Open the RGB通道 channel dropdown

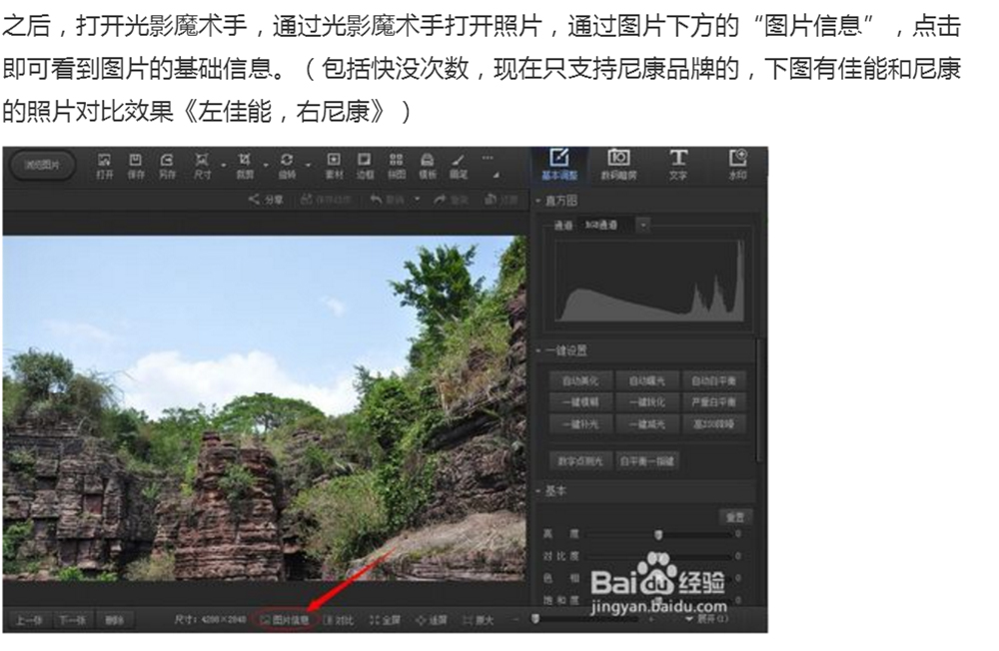[642, 224]
